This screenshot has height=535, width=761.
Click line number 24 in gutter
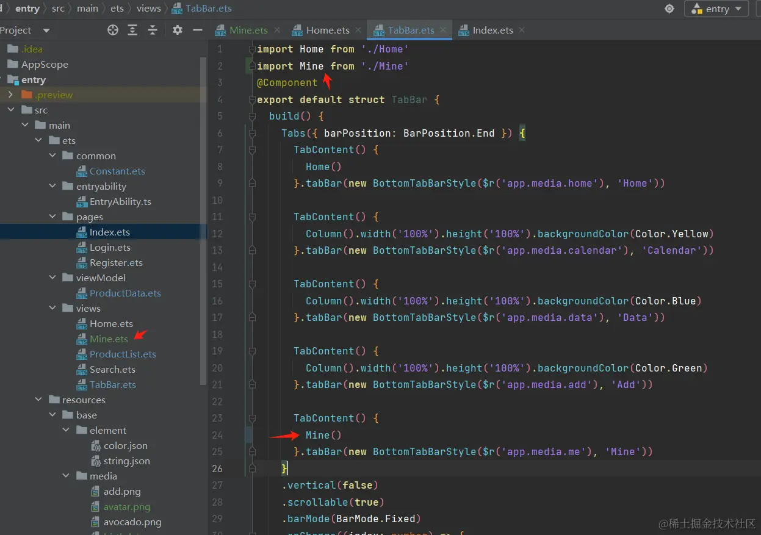[217, 435]
